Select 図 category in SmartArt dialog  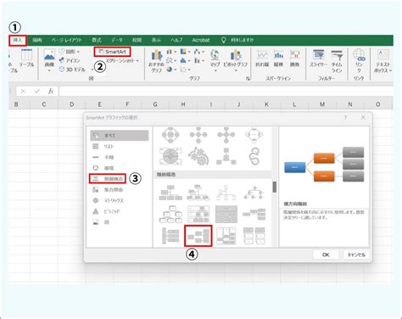[119, 222]
